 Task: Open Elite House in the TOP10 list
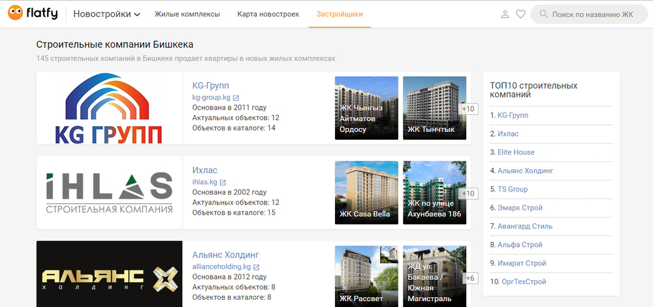coord(515,152)
